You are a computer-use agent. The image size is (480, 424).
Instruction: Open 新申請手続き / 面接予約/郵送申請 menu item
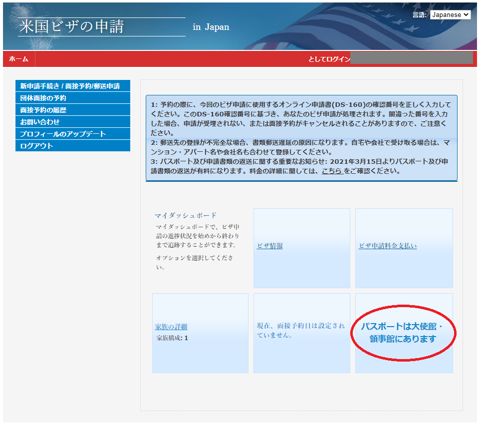click(73, 86)
